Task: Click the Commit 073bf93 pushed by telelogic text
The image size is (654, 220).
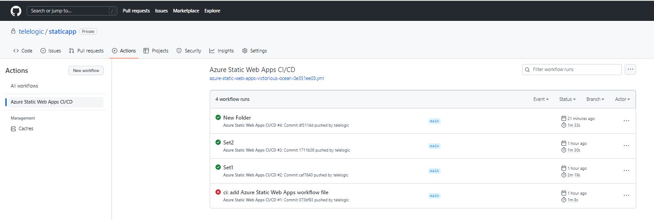Action: [x=316, y=200]
